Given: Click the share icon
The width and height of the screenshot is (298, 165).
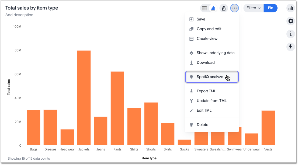Looking at the screenshot, I should (224, 8).
